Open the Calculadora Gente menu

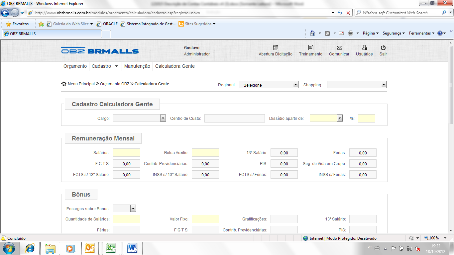(175, 66)
